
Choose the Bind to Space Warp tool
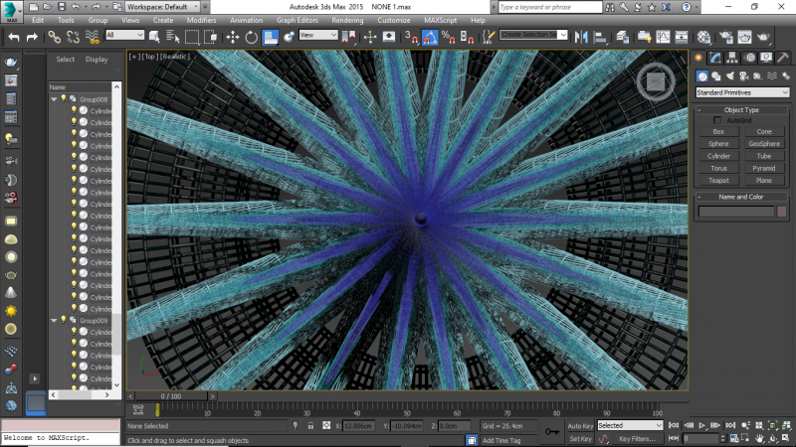(x=92, y=37)
